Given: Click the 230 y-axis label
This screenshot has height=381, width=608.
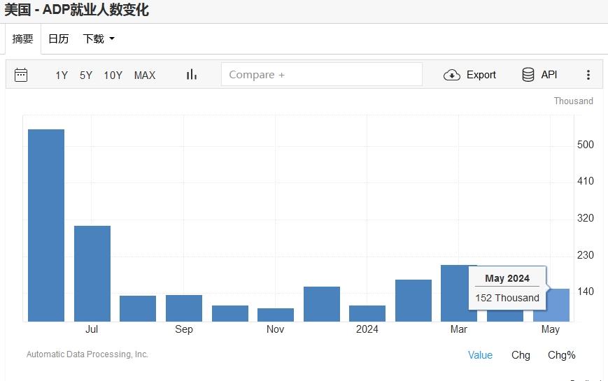Looking at the screenshot, I should pos(586,255).
